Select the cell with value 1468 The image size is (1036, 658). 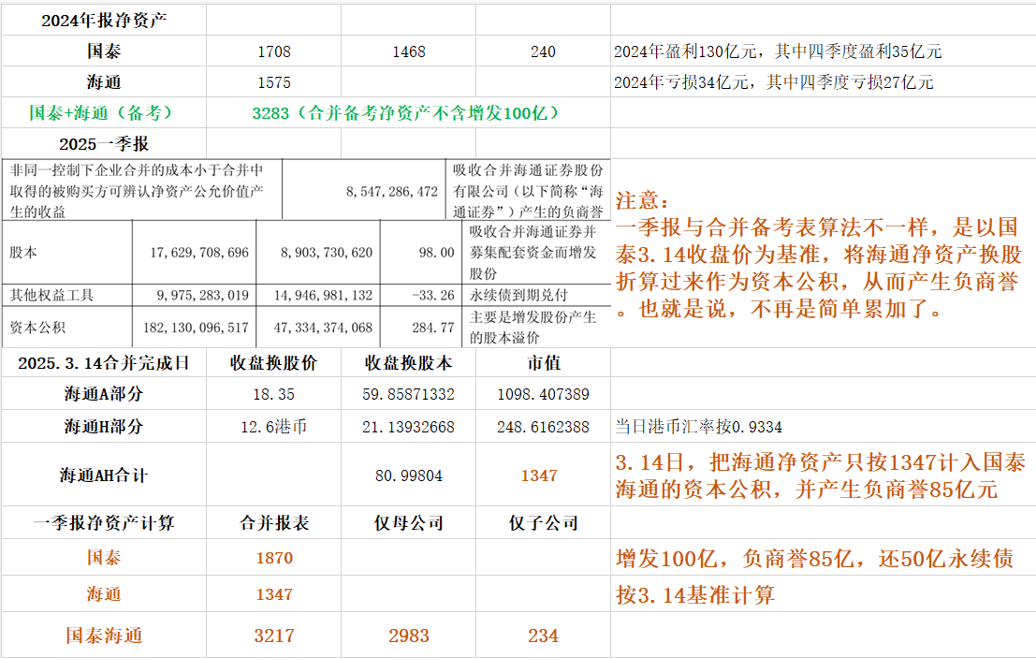(408, 51)
